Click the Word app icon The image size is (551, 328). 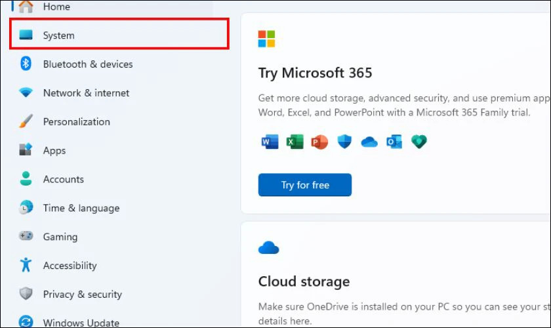click(270, 142)
